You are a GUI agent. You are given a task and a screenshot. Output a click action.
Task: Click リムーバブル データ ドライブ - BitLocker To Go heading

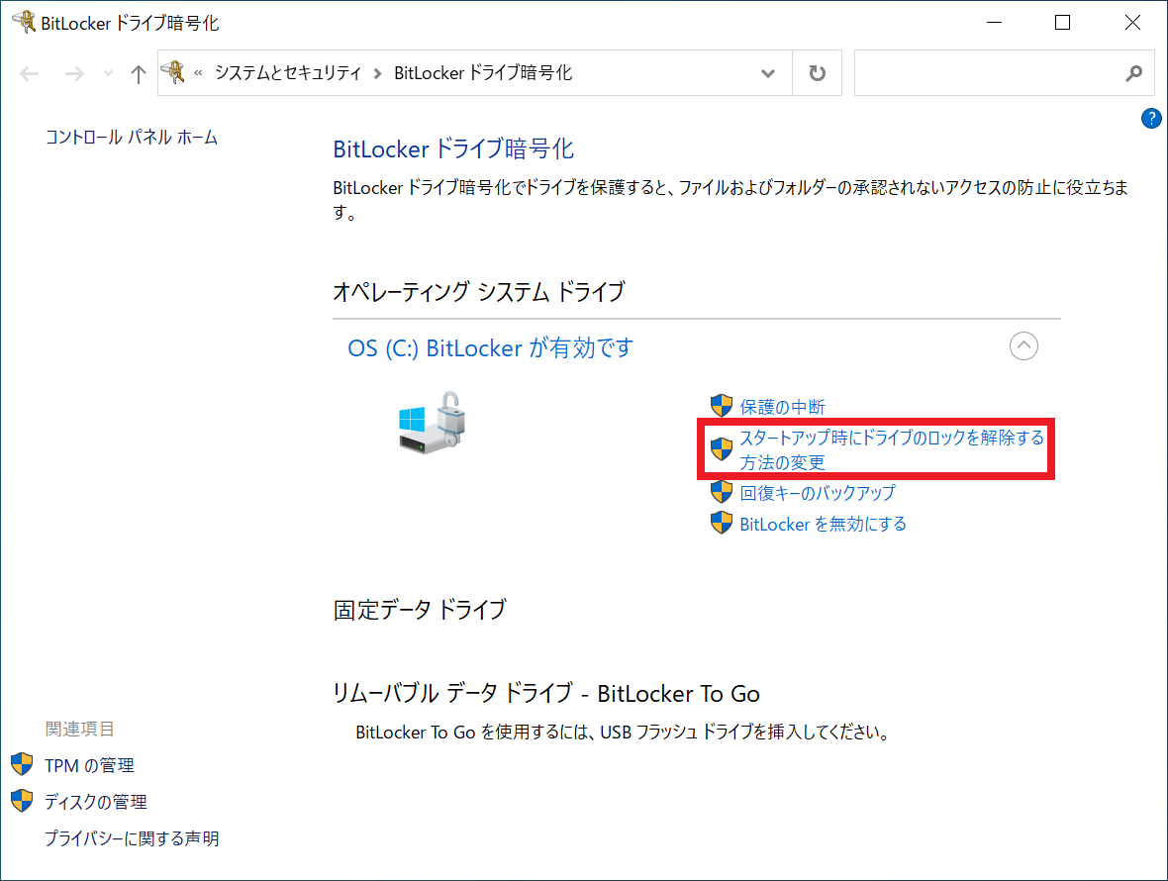click(546, 693)
